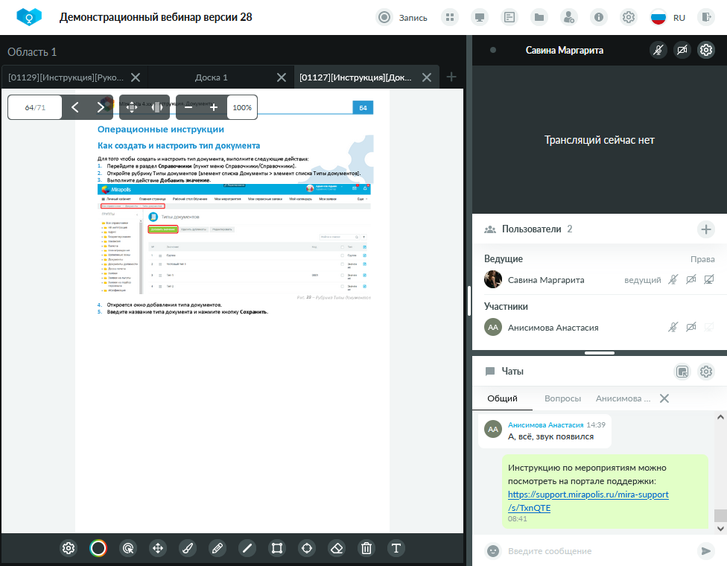Go to previous document page

pos(75,107)
